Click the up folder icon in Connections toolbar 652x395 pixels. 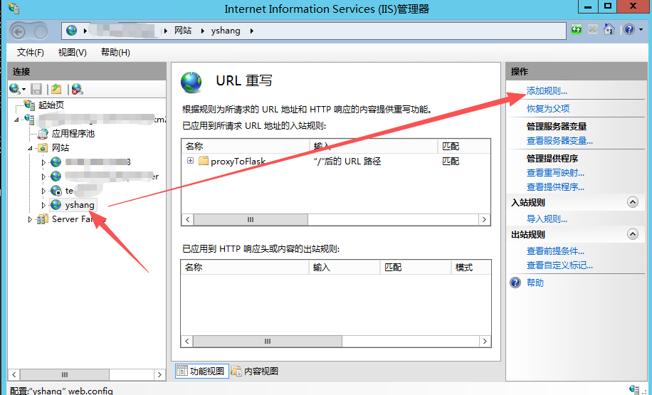(x=56, y=88)
